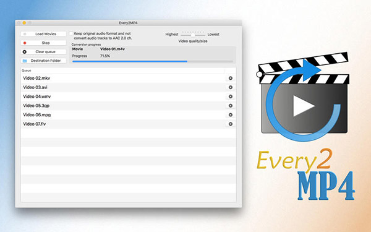Click the Video 01.m4v movie name
This screenshot has height=232, width=371.
tap(113, 49)
